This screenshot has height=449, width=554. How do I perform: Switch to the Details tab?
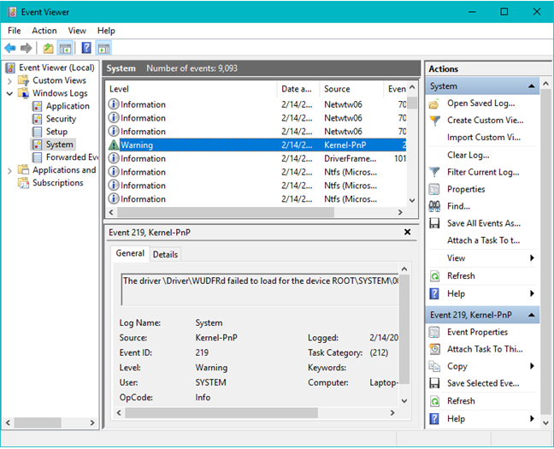[x=165, y=254]
